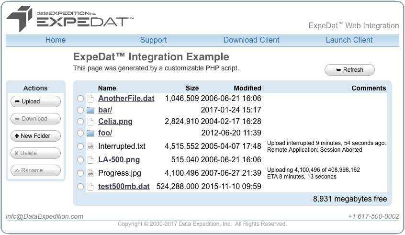The width and height of the screenshot is (405, 235).
Task: Select the radio button for foo/ folder
Action: [80, 133]
